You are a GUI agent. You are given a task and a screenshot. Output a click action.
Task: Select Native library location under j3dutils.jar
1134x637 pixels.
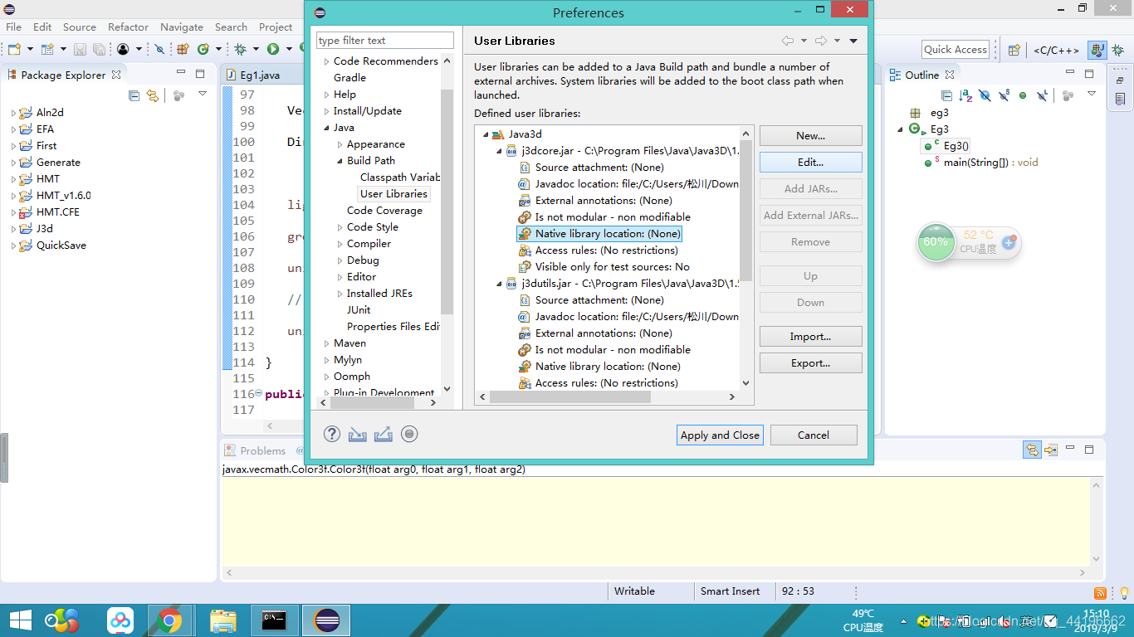(x=608, y=367)
